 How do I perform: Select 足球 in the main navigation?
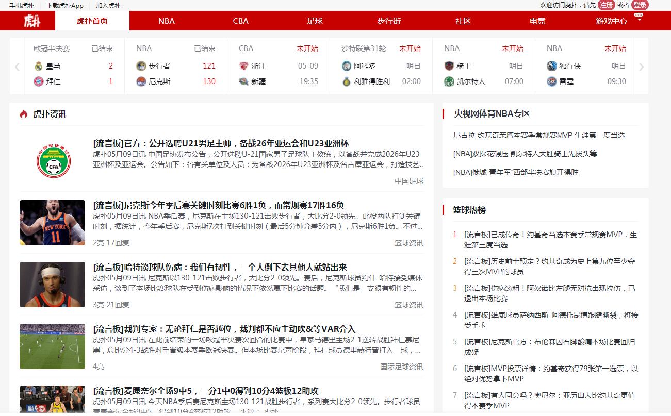click(315, 21)
